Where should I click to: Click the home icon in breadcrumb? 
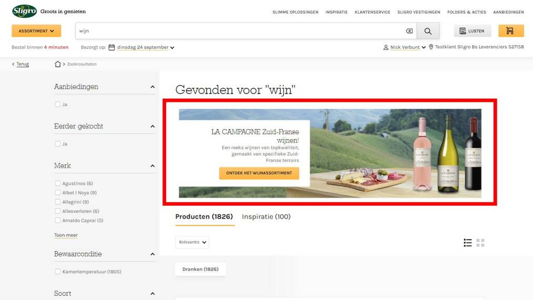(58, 64)
